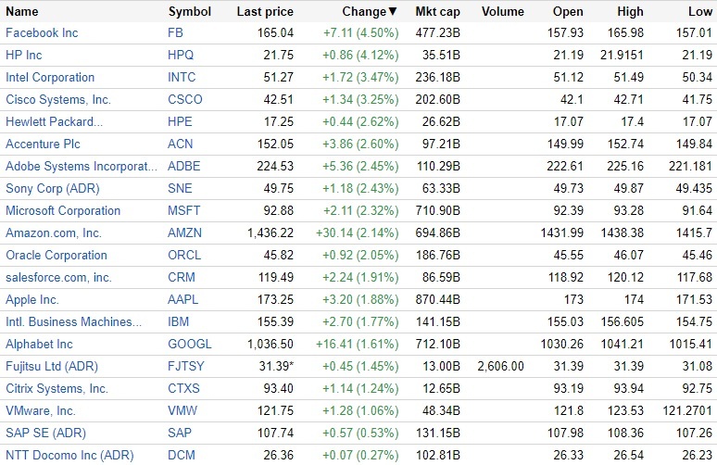Select the CSCO ticker symbol link

[185, 99]
